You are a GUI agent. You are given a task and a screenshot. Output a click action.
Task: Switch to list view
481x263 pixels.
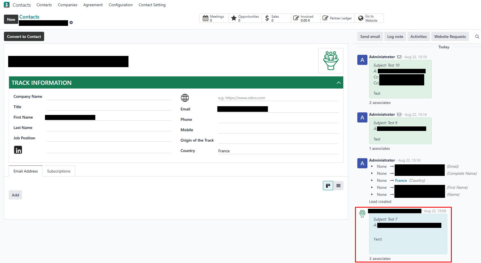click(x=338, y=186)
